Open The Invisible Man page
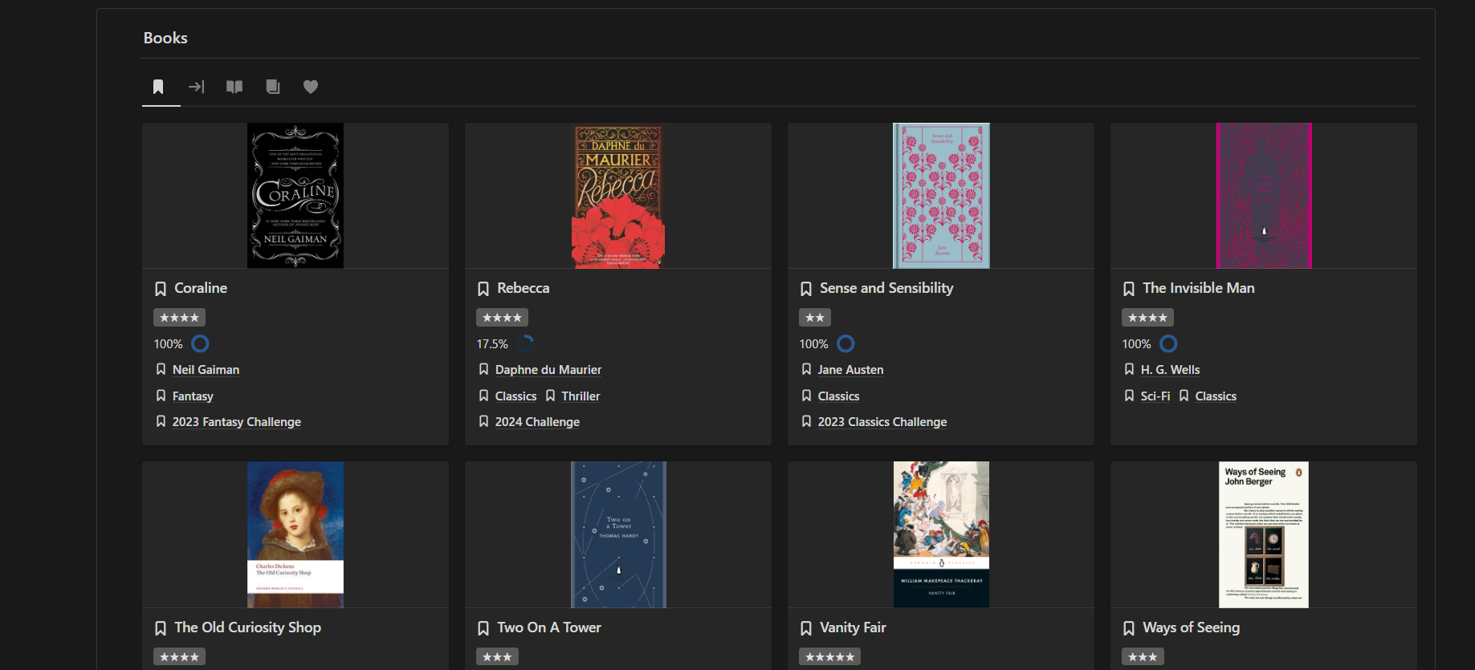Screen dimensions: 1475x670 (1199, 288)
